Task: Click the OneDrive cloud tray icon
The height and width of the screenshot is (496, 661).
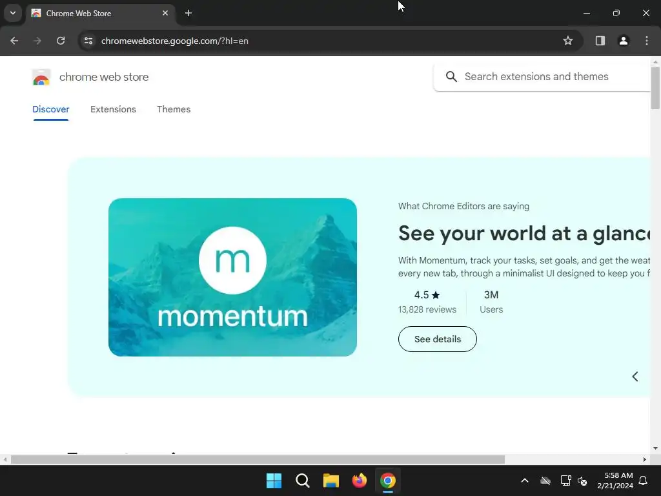Action: click(545, 480)
